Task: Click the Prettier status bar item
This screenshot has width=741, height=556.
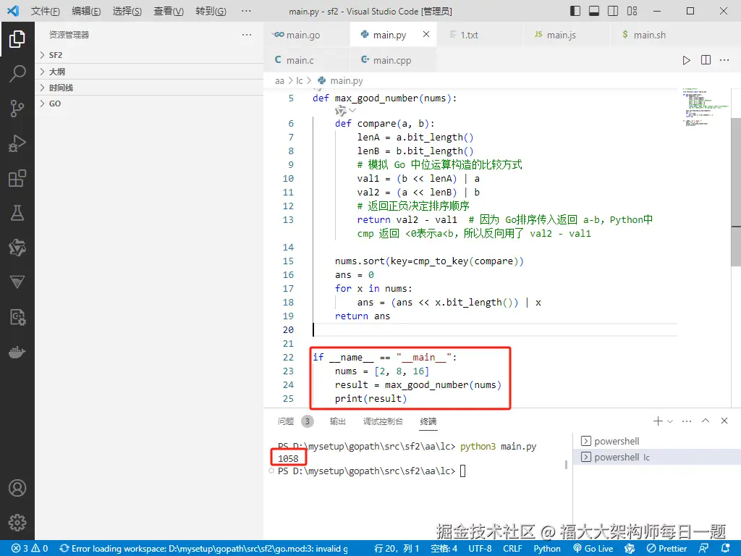Action: [666, 549]
